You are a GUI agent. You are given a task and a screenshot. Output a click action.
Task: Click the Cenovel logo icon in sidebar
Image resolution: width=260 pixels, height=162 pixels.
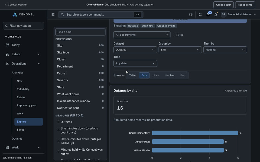tap(15, 15)
